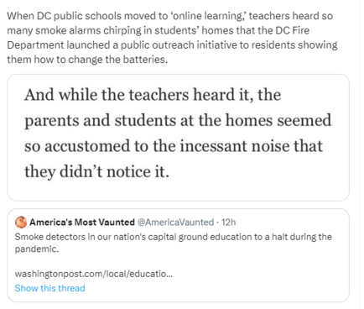
Task: Click the text 'they didn't notice it.' in image
Action: pos(96,171)
